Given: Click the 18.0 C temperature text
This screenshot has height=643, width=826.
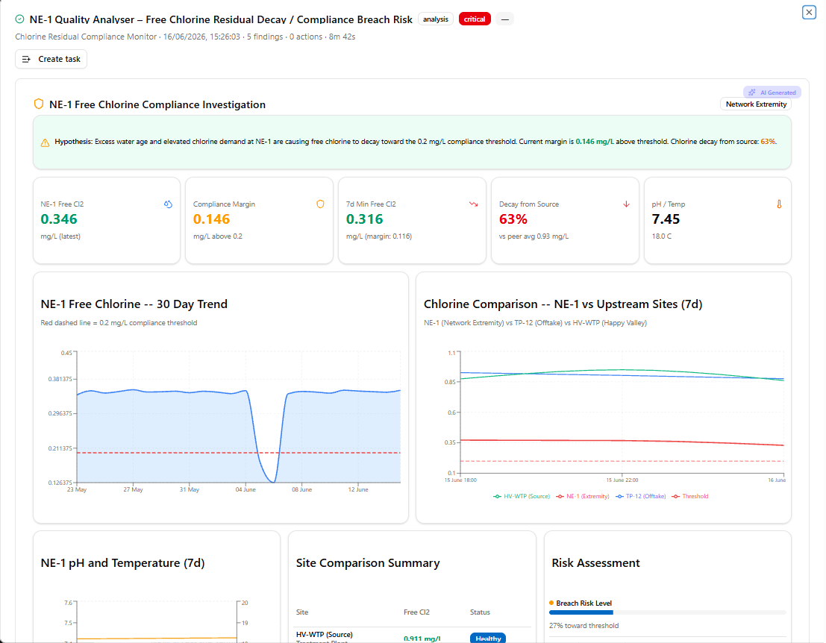Looking at the screenshot, I should (x=662, y=236).
